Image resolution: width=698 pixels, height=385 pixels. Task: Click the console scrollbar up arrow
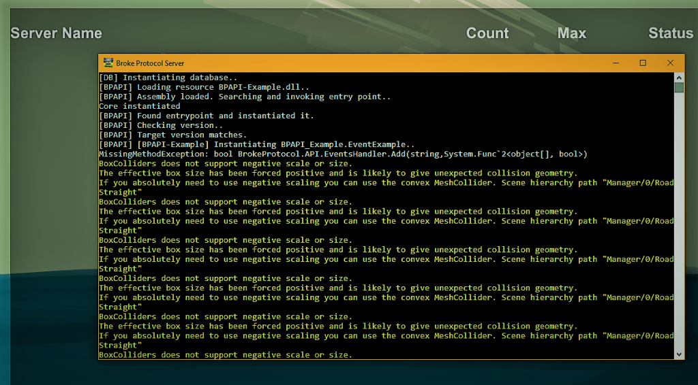[x=679, y=78]
